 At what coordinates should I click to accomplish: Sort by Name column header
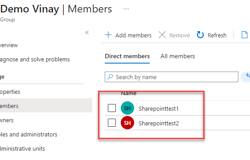tap(129, 93)
